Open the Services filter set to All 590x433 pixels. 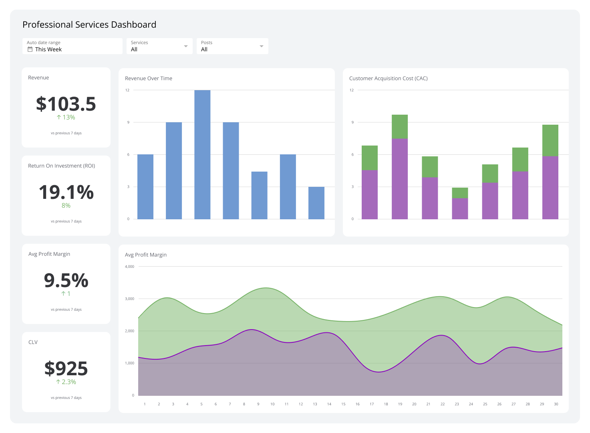click(x=159, y=46)
